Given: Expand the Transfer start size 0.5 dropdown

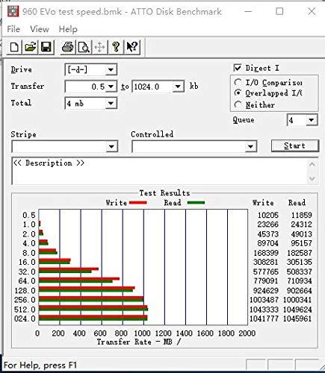Looking at the screenshot, I should (111, 87).
